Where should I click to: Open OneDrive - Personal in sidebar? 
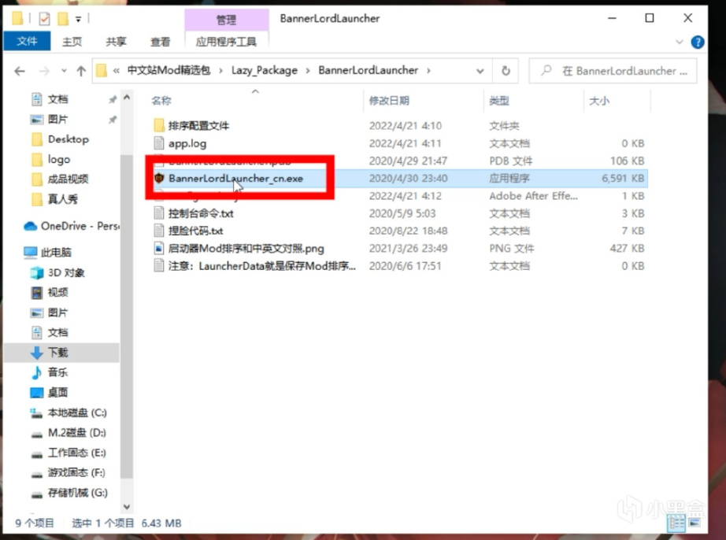[x=80, y=226]
